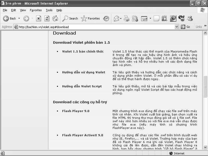Screen dimensions: 208x156
Task: Click the vertical scrollbar thumb
Action: 205,87
